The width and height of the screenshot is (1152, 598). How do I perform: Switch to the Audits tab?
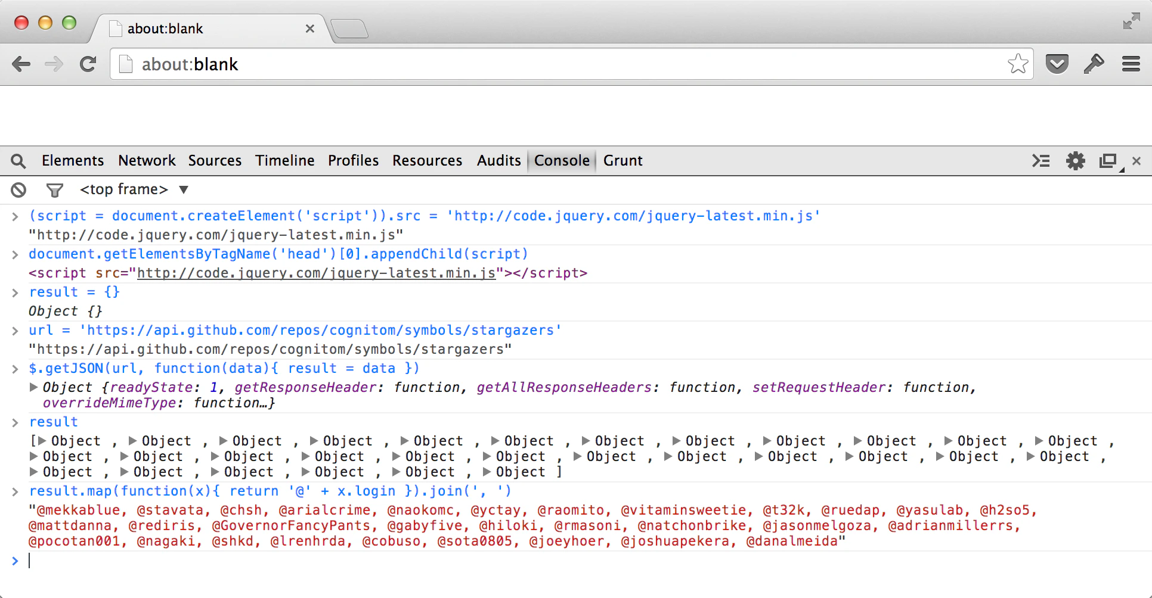[498, 161]
